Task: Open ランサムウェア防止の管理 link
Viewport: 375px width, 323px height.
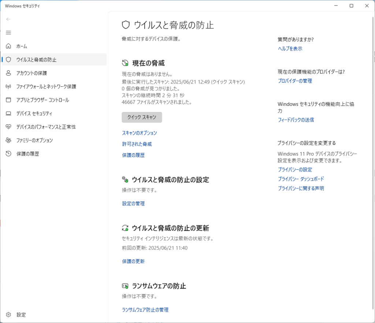Action: point(145,310)
